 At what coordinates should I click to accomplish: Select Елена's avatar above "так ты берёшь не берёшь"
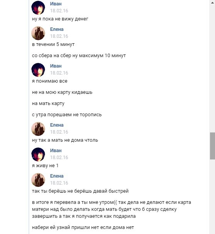pos(38,180)
